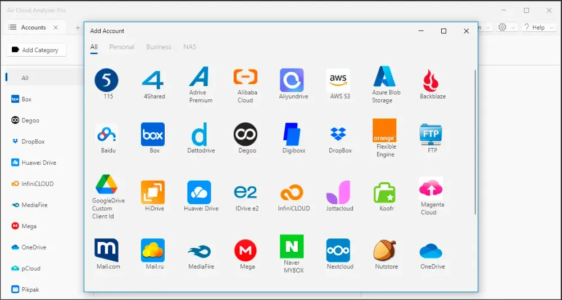This screenshot has width=562, height=300.
Task: Pick Huawei Drive in the Add Account grid
Action: coord(200,192)
